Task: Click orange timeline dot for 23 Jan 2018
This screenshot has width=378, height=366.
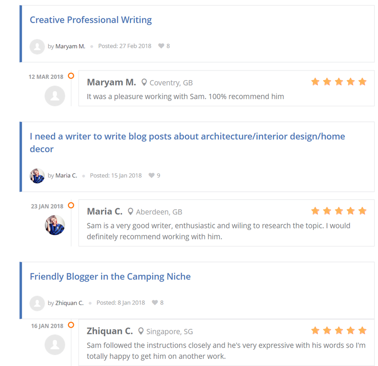Action: tap(71, 205)
